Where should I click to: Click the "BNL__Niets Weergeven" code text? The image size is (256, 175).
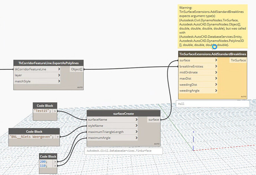tap(32, 137)
